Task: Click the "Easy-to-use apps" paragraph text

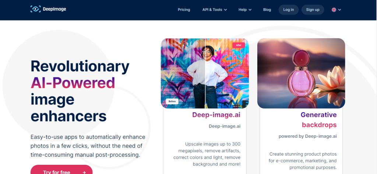Action: (x=88, y=146)
